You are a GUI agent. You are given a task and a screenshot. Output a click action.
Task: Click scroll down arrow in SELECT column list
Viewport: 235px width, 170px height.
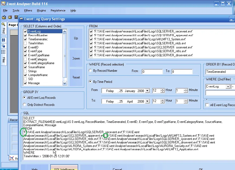pyautogui.click(x=65, y=83)
